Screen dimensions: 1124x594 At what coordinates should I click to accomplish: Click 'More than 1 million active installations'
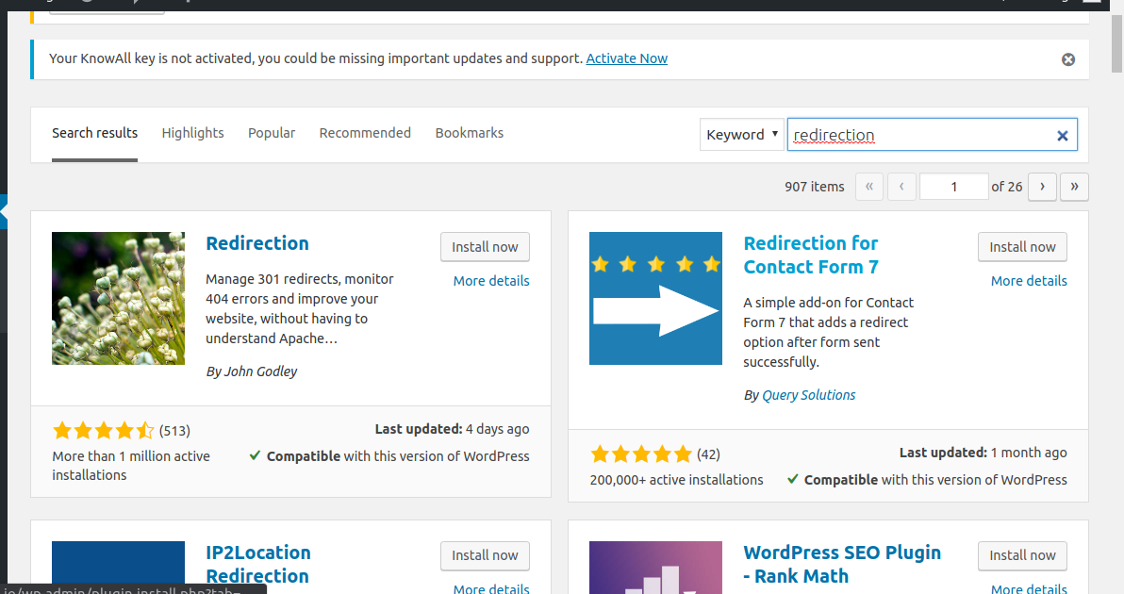[x=131, y=466]
